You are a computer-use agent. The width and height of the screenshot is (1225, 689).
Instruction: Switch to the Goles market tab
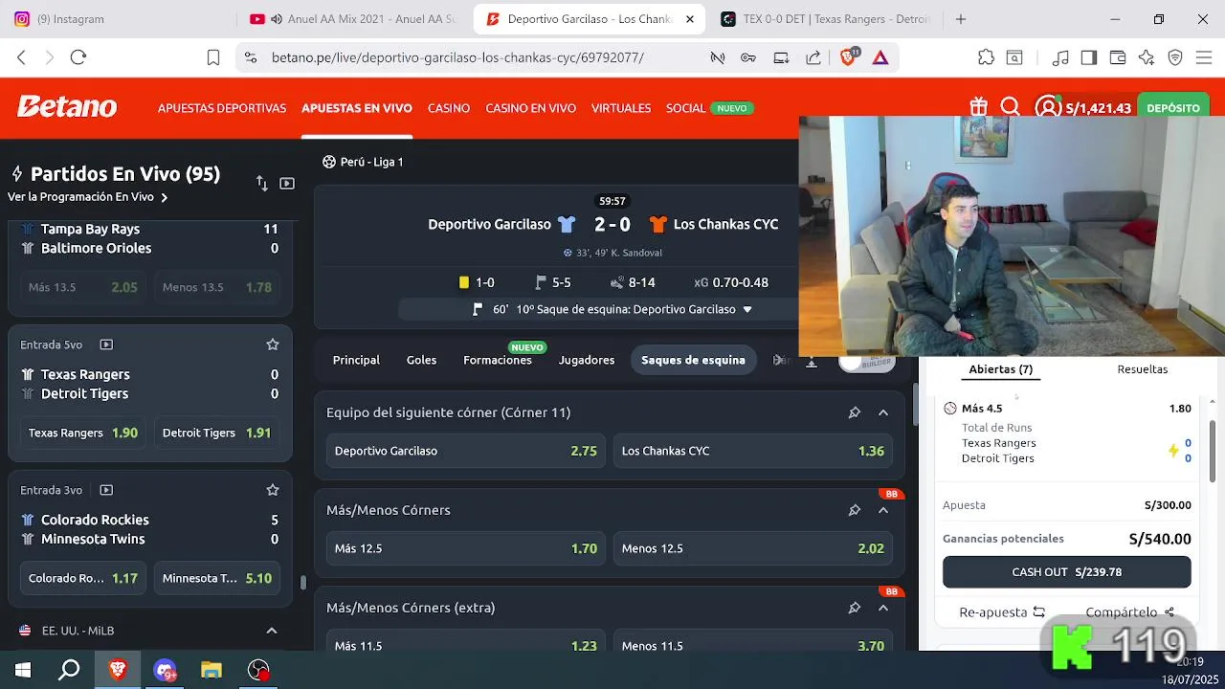point(421,360)
